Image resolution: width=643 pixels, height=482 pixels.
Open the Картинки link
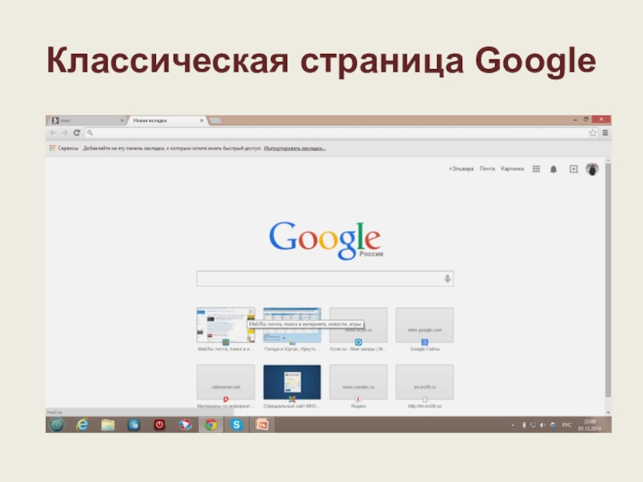(x=512, y=169)
